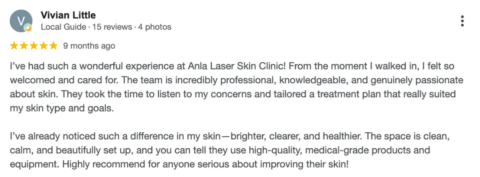Image resolution: width=480 pixels, height=177 pixels.
Task: Click the 9 months ago timestamp
Action: point(89,46)
